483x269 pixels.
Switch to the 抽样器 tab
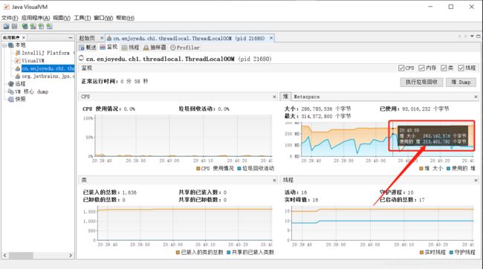[155, 48]
